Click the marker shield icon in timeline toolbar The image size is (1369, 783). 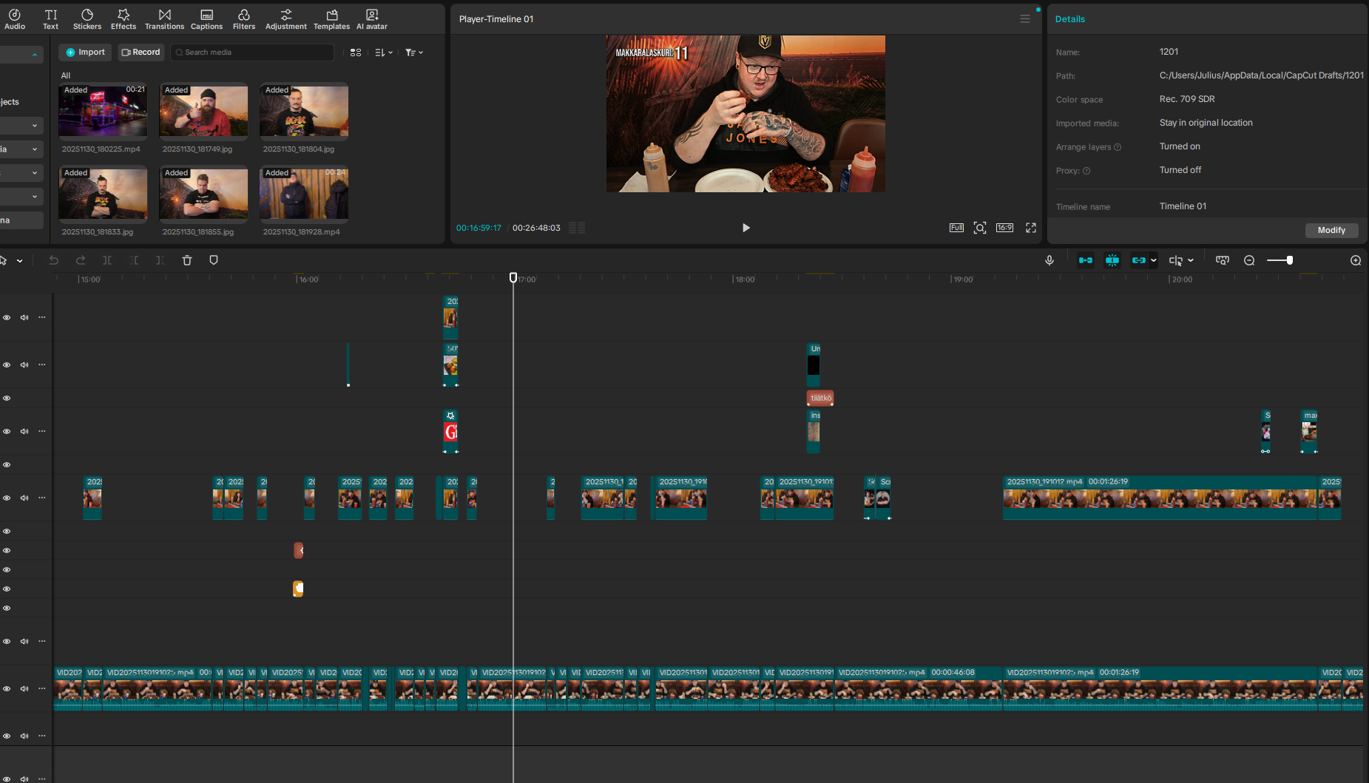(x=214, y=260)
